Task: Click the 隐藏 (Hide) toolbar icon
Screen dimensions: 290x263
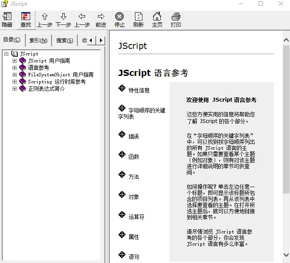Action: pos(7,17)
